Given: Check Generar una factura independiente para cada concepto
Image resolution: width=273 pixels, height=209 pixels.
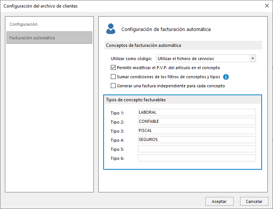Looking at the screenshot, I should click(113, 86).
